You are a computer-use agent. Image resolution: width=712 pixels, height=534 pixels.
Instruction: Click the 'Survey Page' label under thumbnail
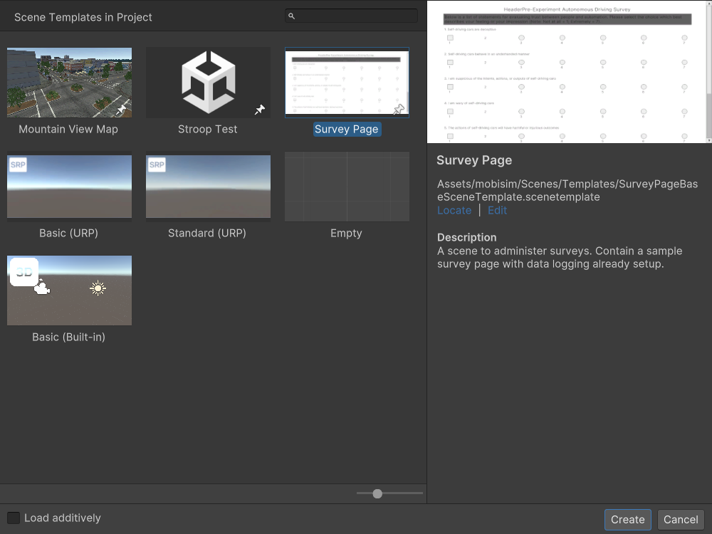[347, 130]
